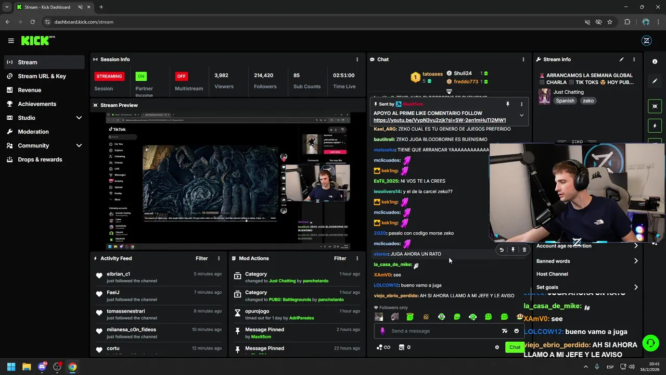Toggle Partner Income ON switch
This screenshot has width=666, height=375.
click(140, 76)
